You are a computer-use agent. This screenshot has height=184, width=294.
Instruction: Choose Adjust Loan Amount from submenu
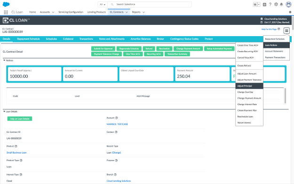point(249,74)
